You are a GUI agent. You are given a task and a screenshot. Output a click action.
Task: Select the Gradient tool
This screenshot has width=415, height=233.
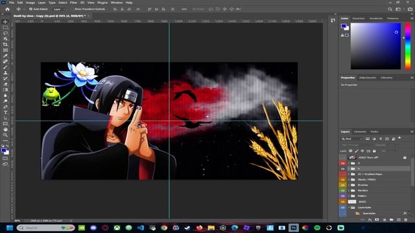(5, 90)
